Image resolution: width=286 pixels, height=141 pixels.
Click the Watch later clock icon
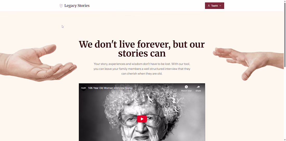[186, 87]
